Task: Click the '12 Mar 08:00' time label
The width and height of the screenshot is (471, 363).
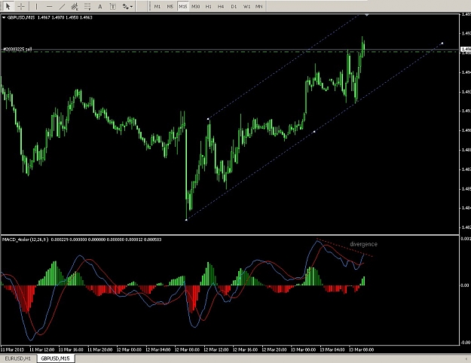Action: click(187, 349)
